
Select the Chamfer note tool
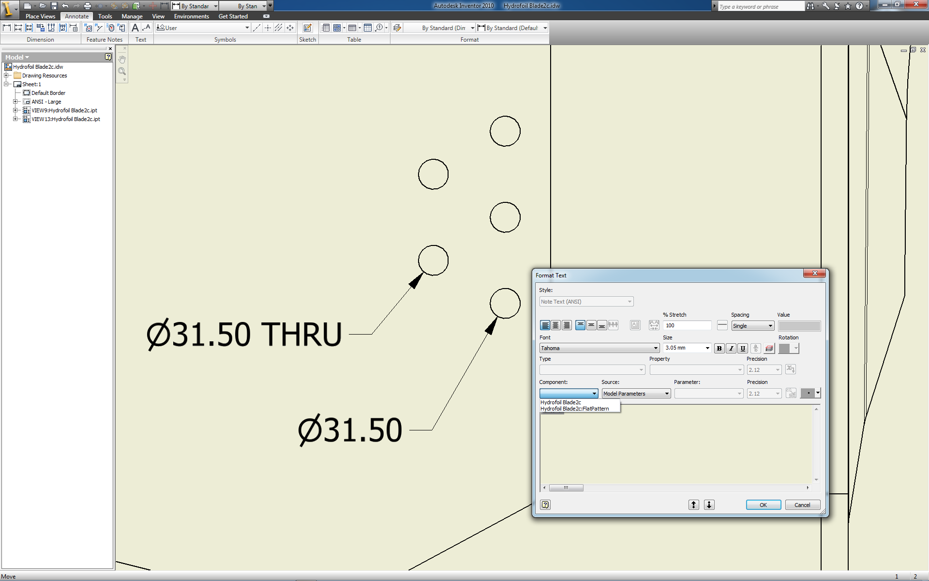99,28
